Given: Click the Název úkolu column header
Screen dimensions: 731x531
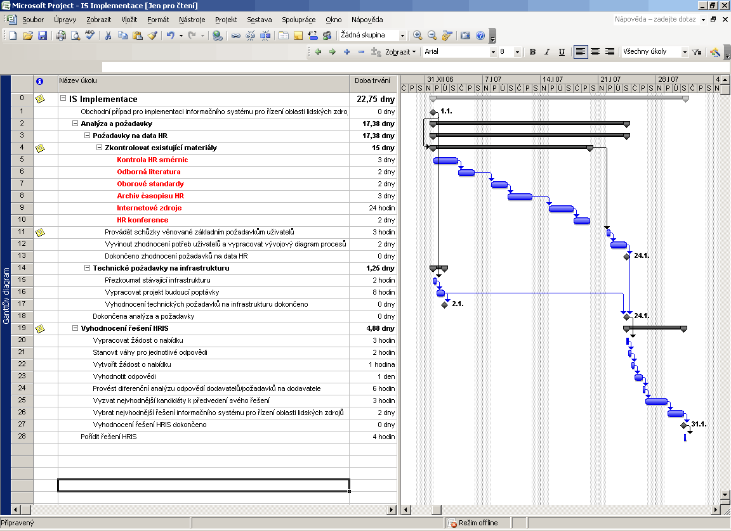Looking at the screenshot, I should coord(204,84).
